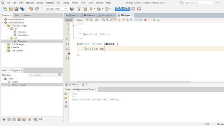Click the Redo arrow icon
Screen dimensions: 224x126
click(x=37, y=9)
